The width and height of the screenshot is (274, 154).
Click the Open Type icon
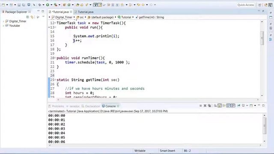(x=77, y=5)
